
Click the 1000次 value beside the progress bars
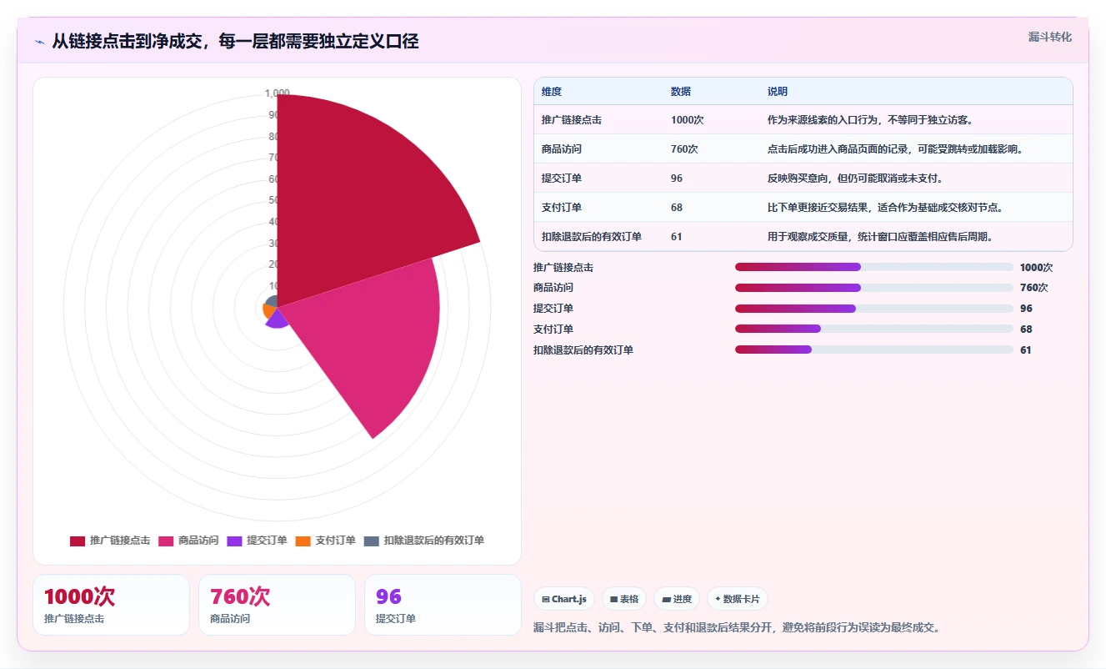point(1037,268)
